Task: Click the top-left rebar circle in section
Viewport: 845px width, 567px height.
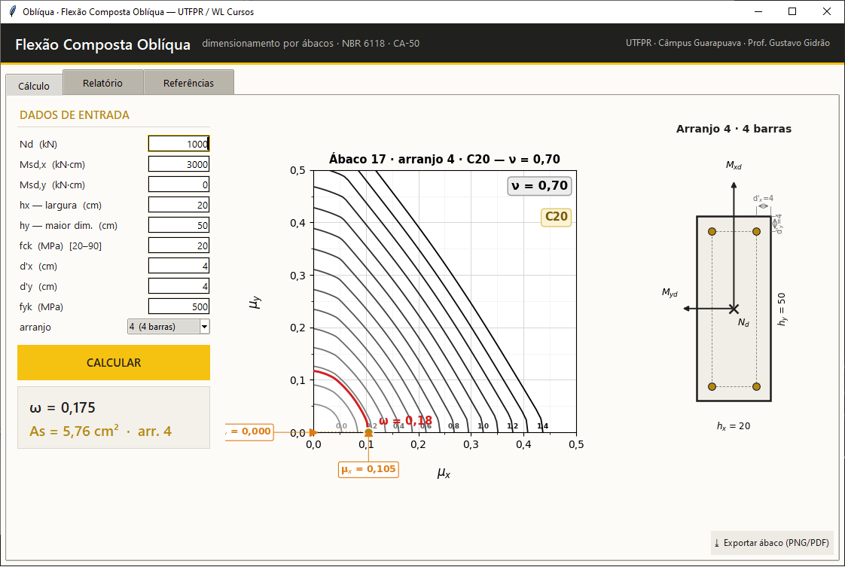Action: 712,232
